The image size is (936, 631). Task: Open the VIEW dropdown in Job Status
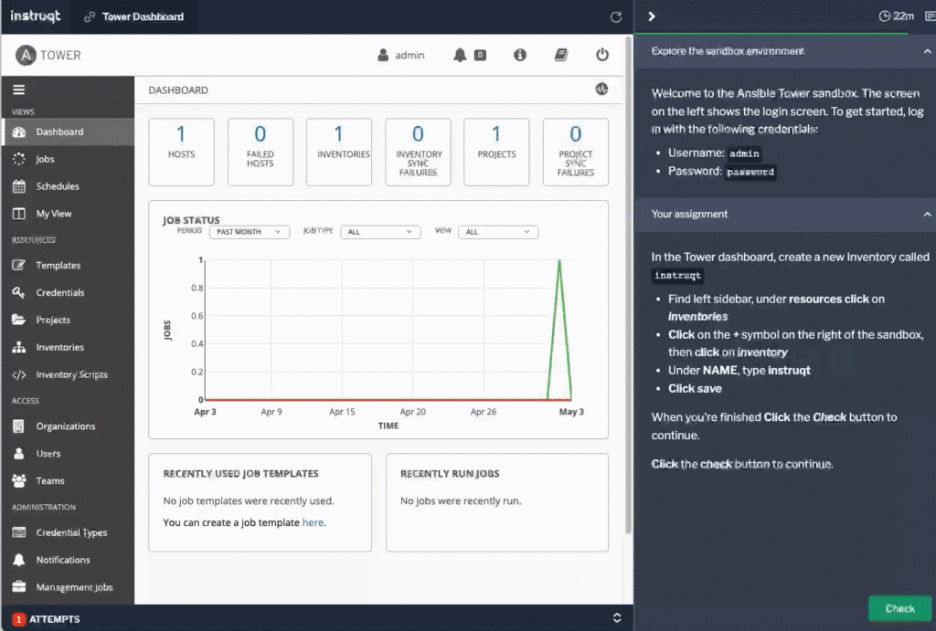pyautogui.click(x=497, y=232)
